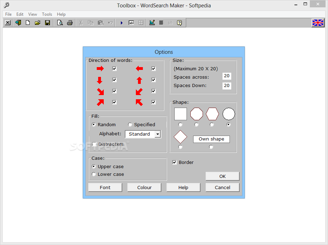Viewport: 328px width, 245px height.
Task: Uncheck the Border checkbox
Action: [x=174, y=163]
